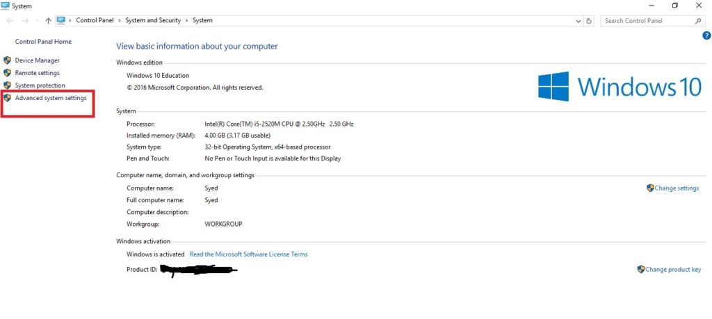Click the Back navigation arrow
This screenshot has width=712, height=319.
pos(10,21)
